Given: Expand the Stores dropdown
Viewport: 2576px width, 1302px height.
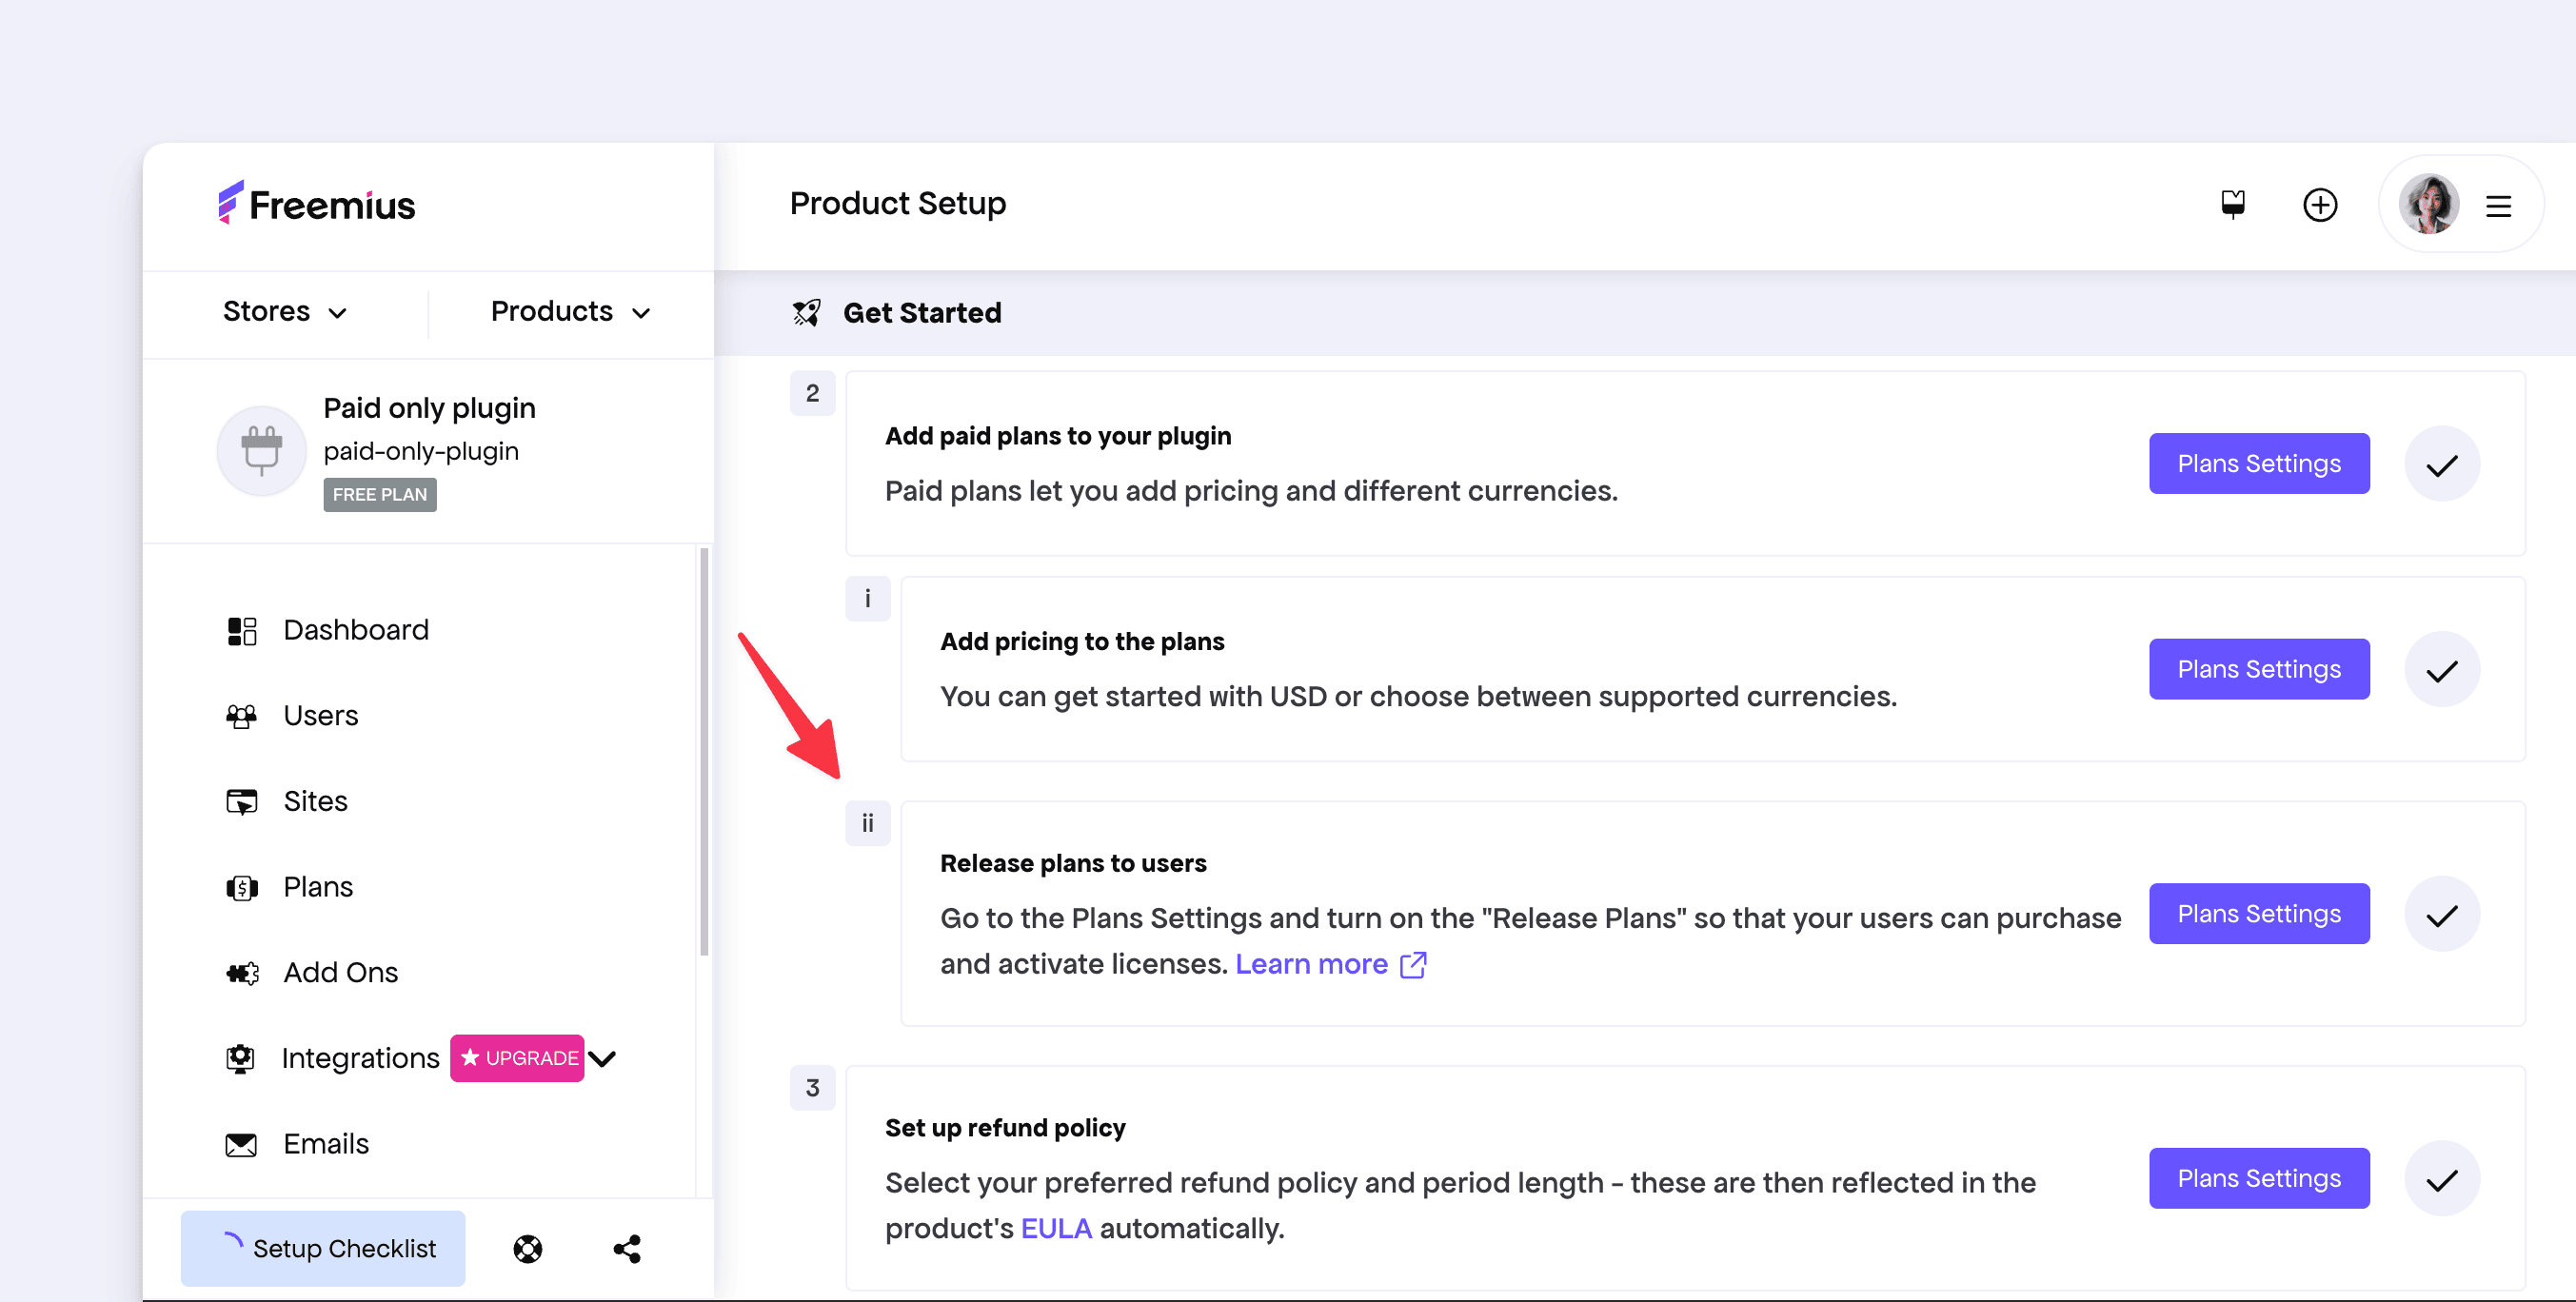Looking at the screenshot, I should [284, 312].
